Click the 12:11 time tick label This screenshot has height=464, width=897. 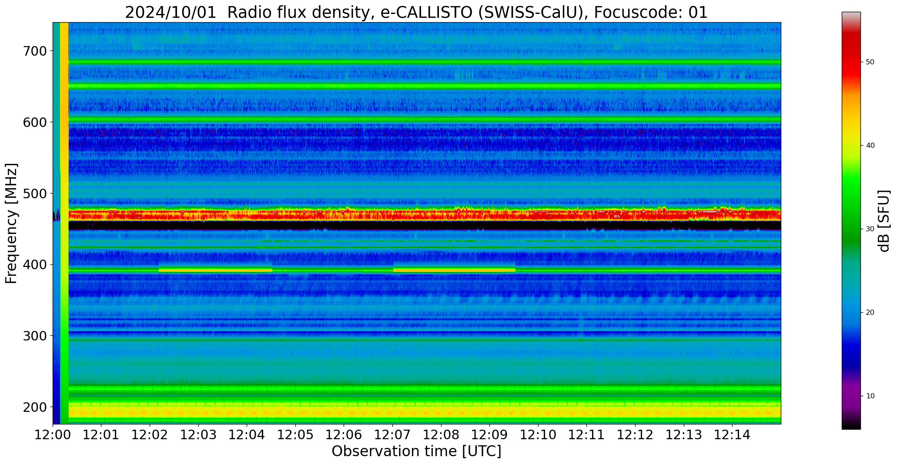pos(587,434)
